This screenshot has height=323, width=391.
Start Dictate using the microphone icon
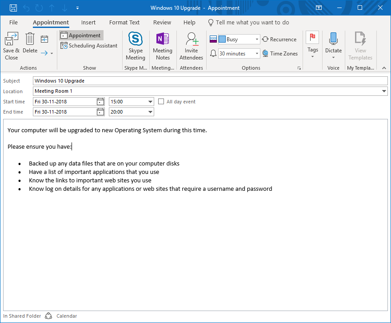(x=333, y=39)
